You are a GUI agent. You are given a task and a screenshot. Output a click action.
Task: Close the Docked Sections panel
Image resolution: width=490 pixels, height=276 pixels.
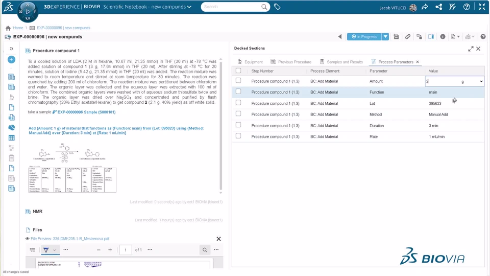coord(478,49)
